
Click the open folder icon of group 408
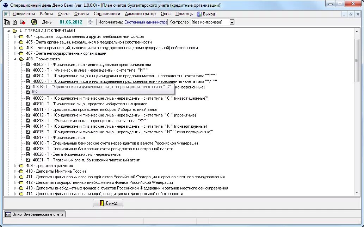pos(21,59)
